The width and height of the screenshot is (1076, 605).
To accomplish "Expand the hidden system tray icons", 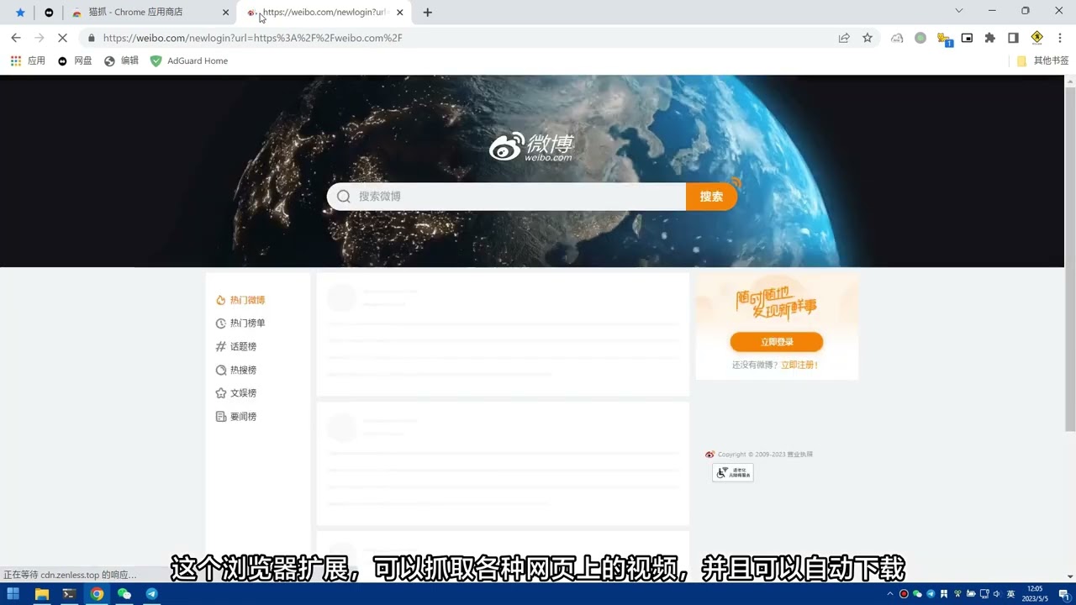I will [x=890, y=594].
